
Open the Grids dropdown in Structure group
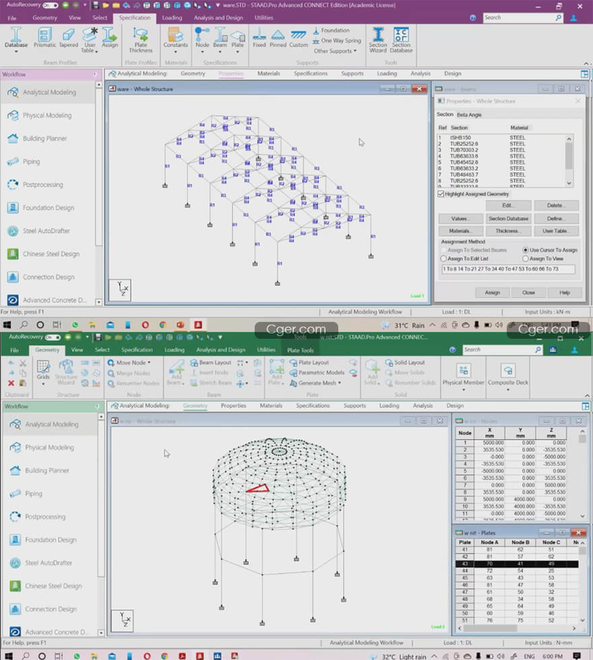tap(43, 384)
